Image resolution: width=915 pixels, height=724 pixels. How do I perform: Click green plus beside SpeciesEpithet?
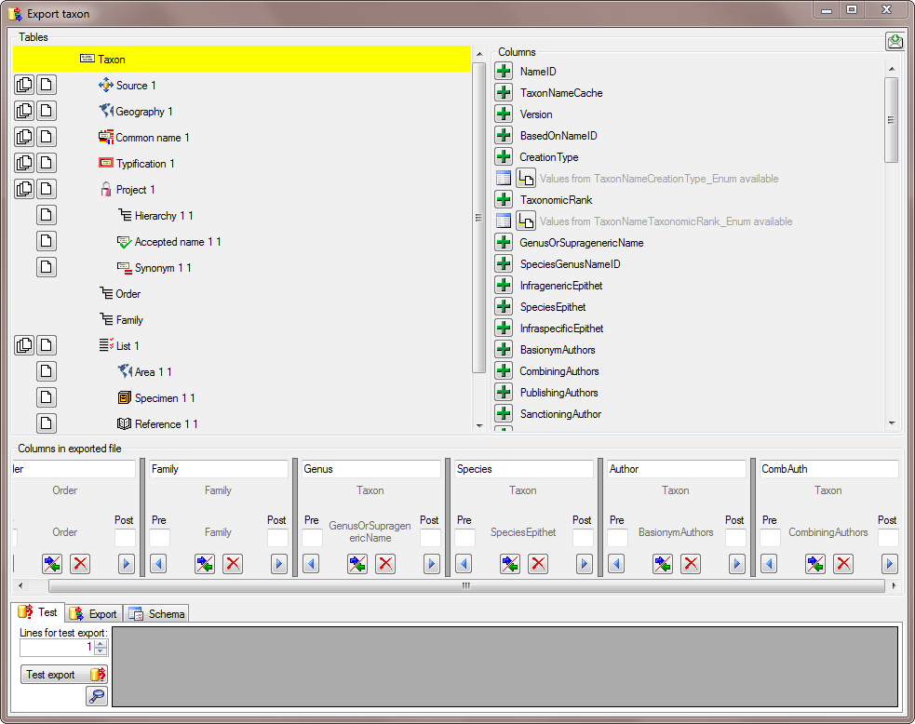click(504, 307)
